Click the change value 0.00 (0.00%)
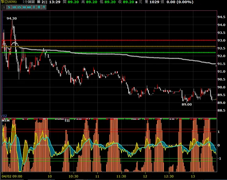 pos(180,2)
